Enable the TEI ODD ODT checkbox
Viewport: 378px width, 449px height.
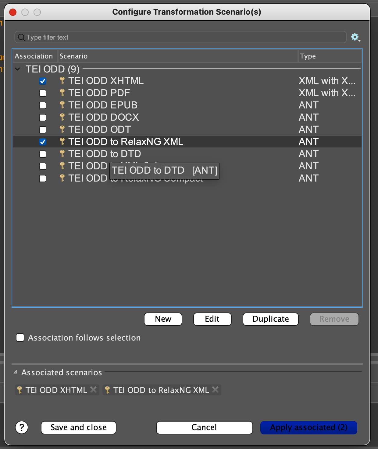click(43, 130)
